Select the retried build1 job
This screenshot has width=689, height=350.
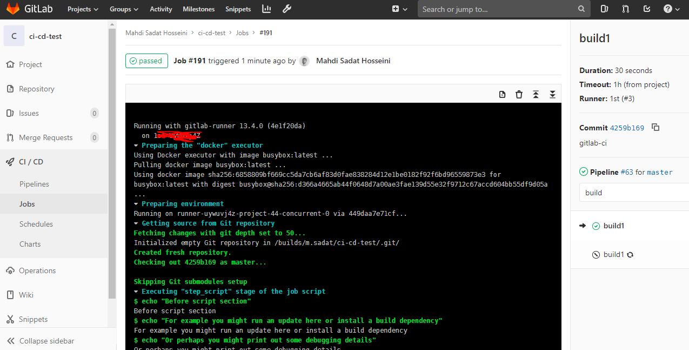(613, 254)
